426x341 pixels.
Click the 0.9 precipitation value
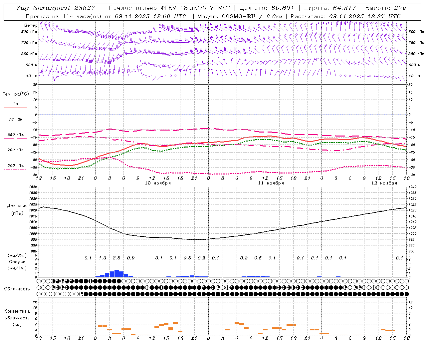[x=131, y=258]
